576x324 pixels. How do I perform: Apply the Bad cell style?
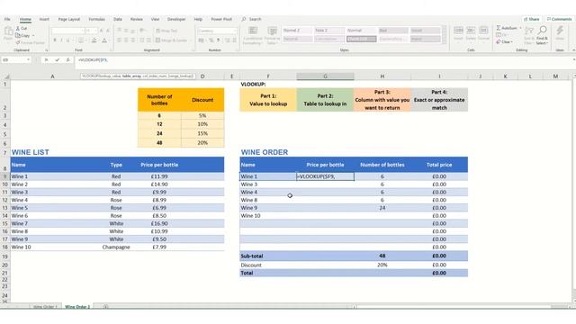[x=393, y=31]
